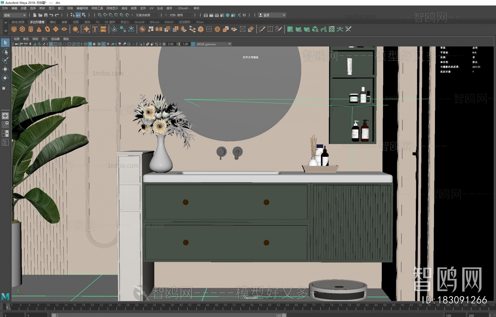Image resolution: width=496 pixels, height=317 pixels.
Task: Create a polygon cone from the shelf
Action: coord(39,29)
